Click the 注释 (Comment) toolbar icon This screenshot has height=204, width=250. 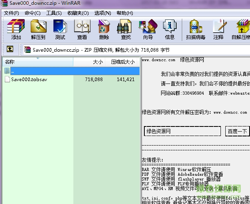pos(219,29)
